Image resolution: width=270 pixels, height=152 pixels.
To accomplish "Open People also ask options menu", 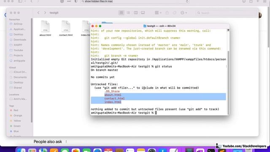I will coord(66,142).
